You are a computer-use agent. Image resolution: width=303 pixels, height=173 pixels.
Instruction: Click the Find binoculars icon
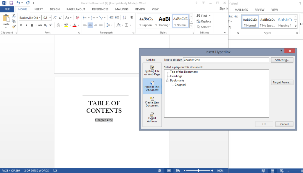tap(198, 16)
